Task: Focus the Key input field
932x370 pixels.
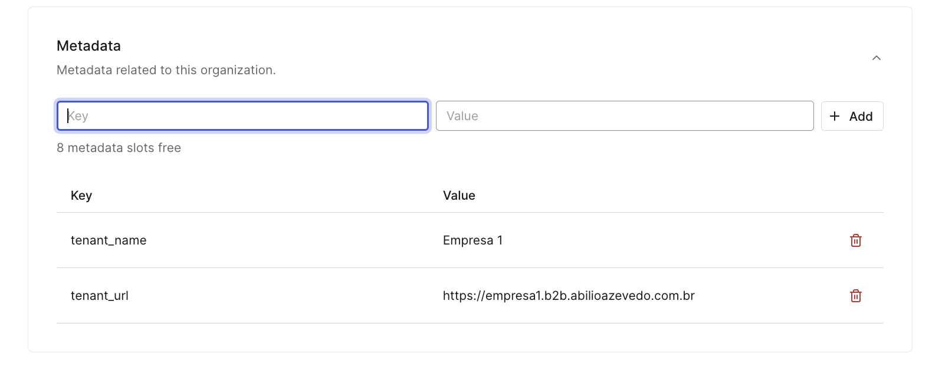Action: 242,116
